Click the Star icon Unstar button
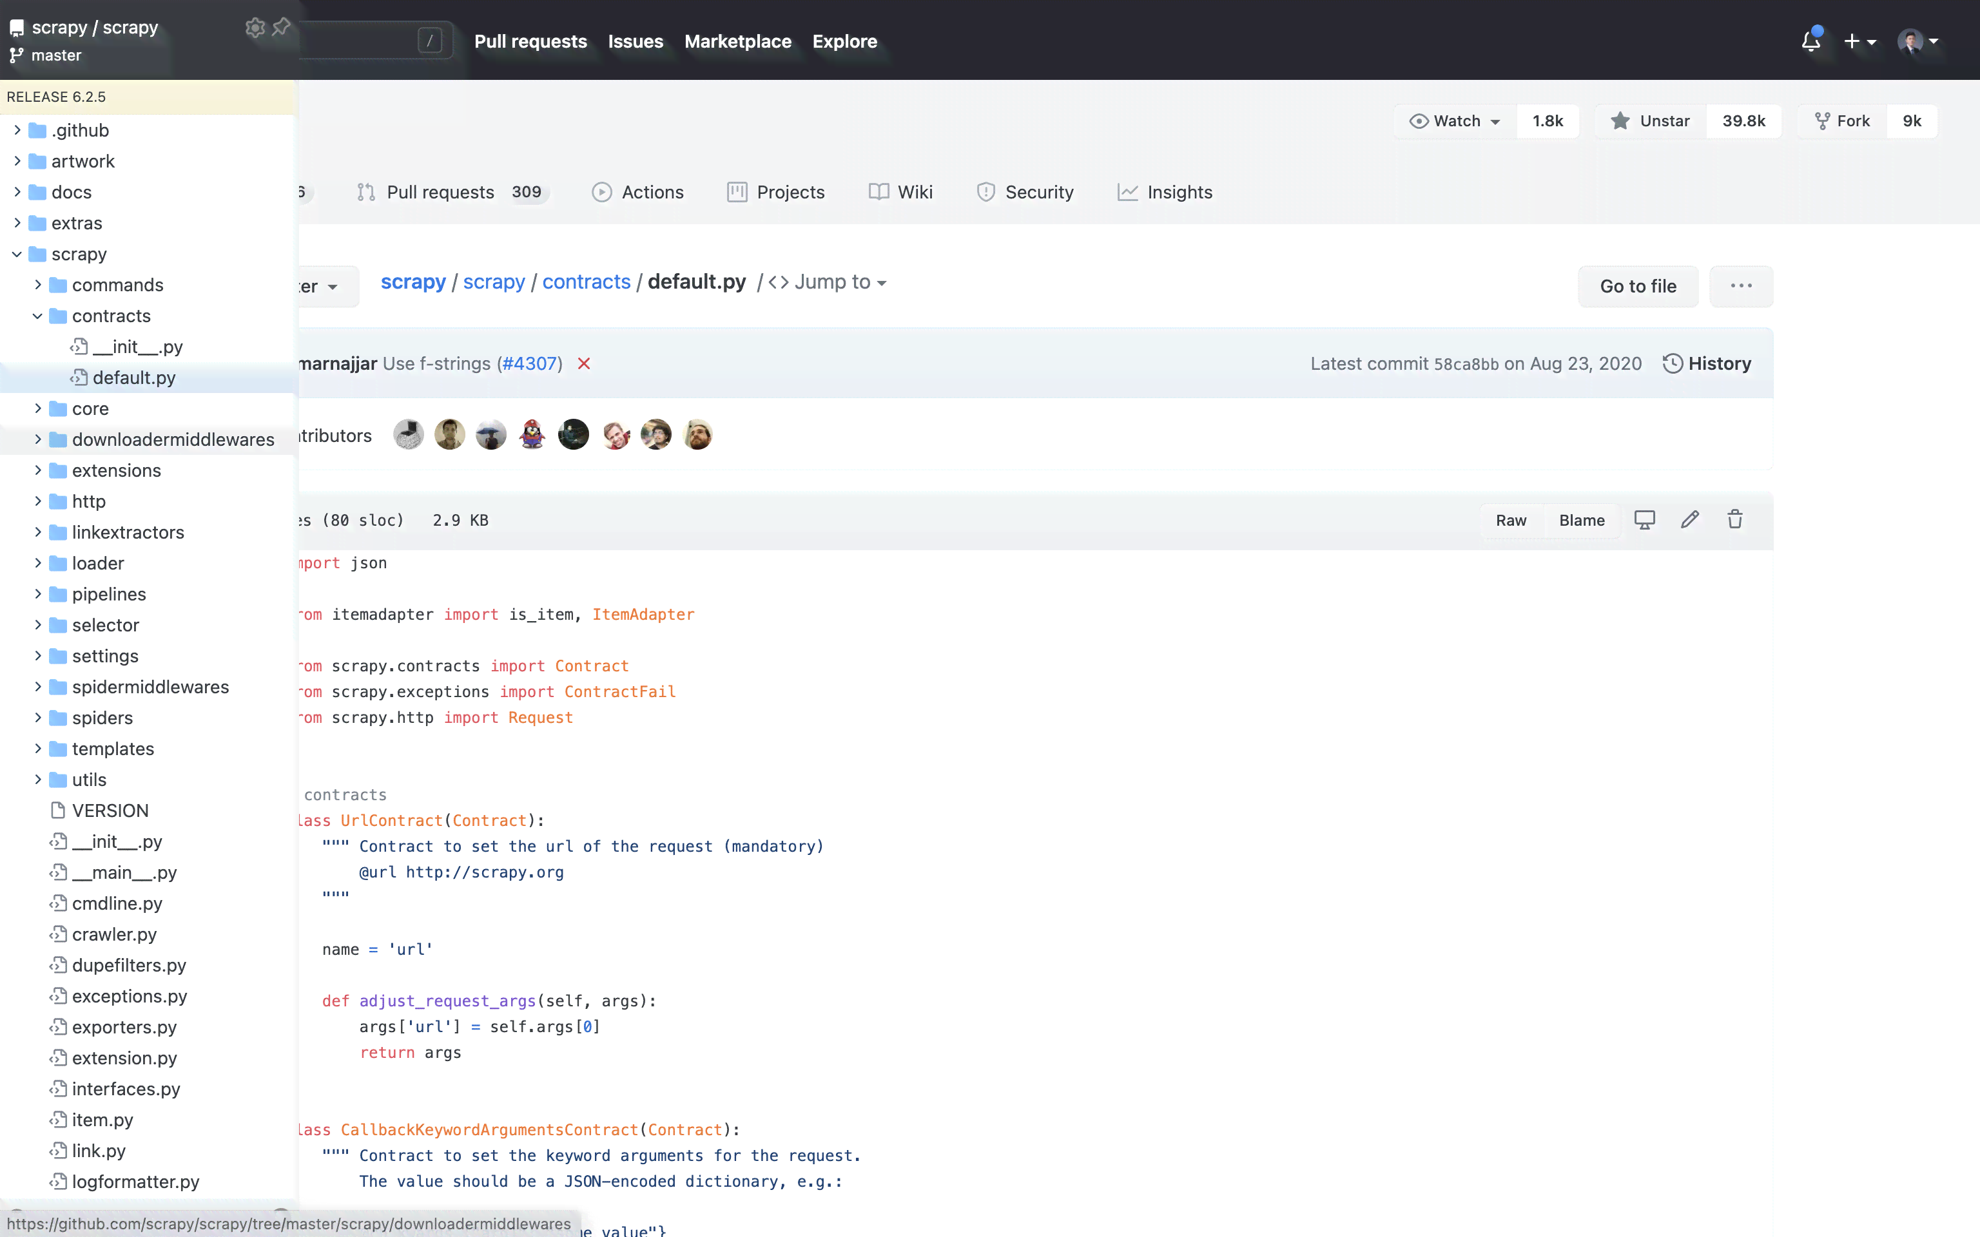The width and height of the screenshot is (1980, 1237). (x=1649, y=121)
